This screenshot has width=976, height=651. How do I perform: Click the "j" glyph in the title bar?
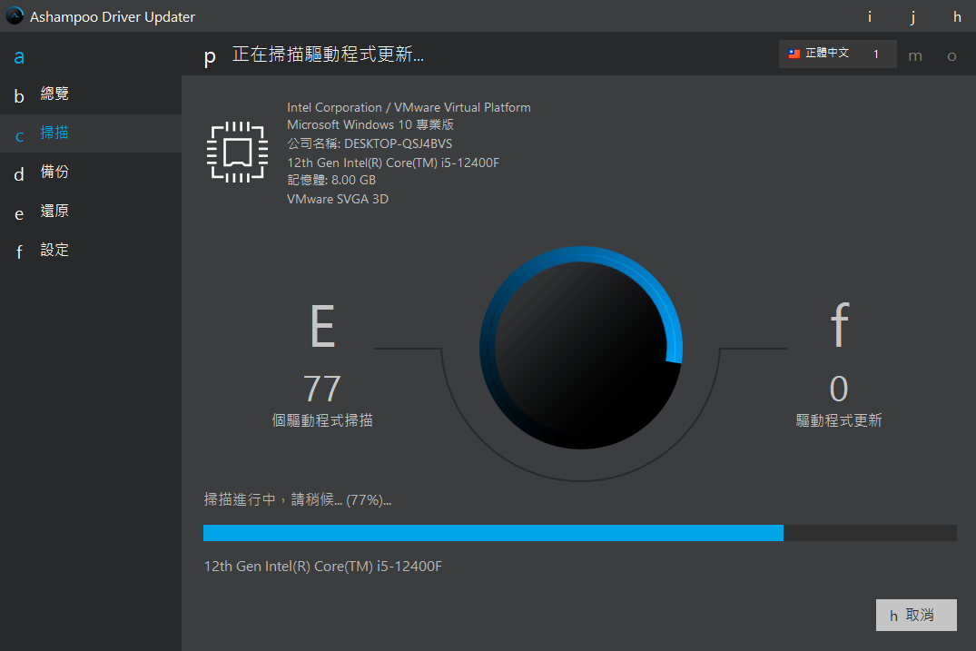click(912, 17)
